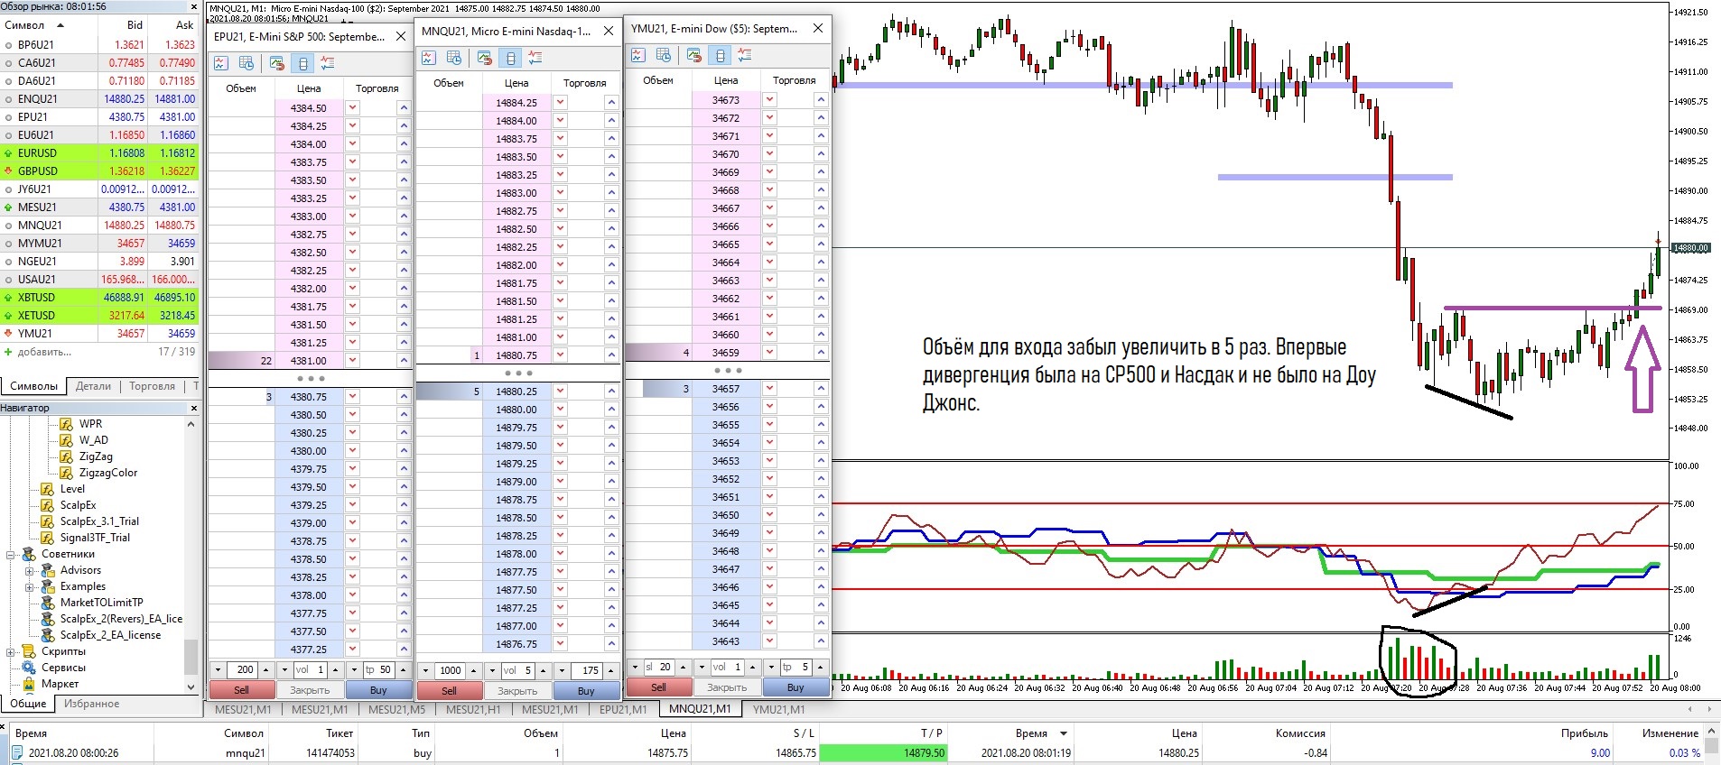1721x765 pixels.
Task: Switch to EPU21,M1 chart tab
Action: [623, 709]
